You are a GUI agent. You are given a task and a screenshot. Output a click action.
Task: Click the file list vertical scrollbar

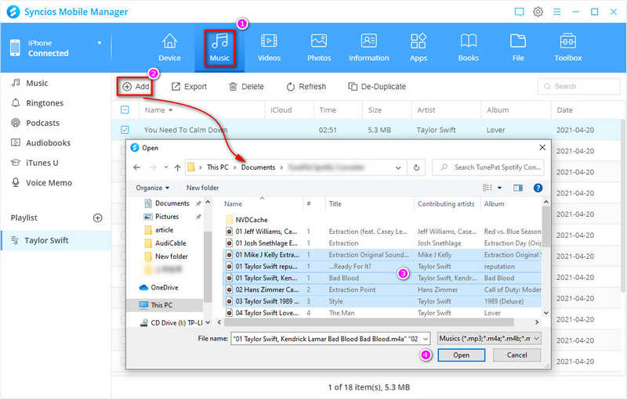click(545, 226)
